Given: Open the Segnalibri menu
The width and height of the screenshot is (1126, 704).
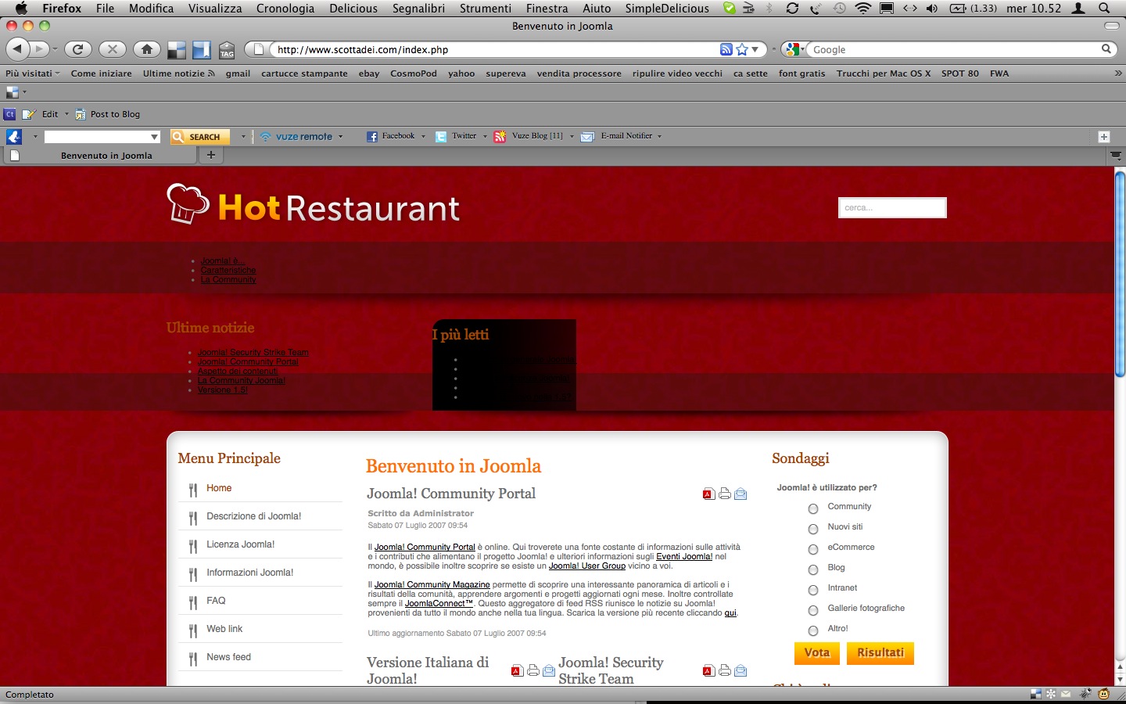Looking at the screenshot, I should [418, 9].
